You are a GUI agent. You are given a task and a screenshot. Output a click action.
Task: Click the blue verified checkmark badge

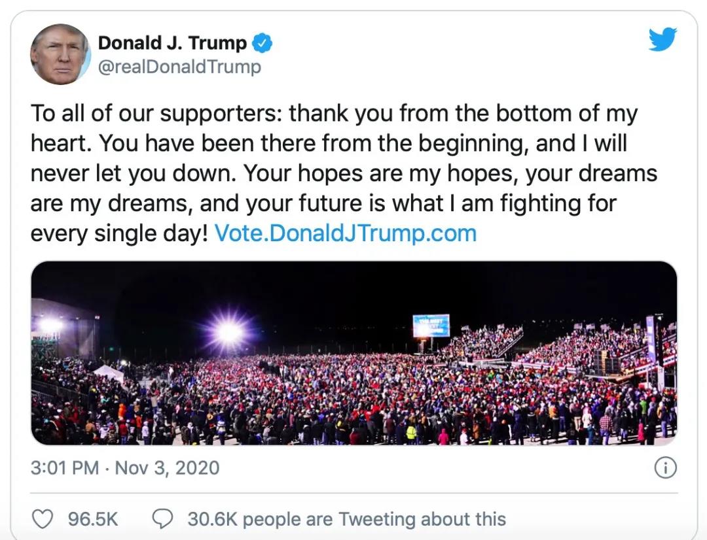coord(263,44)
